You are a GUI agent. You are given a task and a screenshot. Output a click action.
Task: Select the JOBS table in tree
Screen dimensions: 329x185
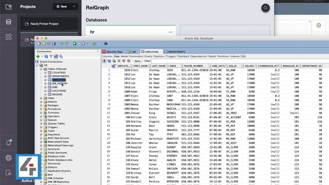pos(55,87)
